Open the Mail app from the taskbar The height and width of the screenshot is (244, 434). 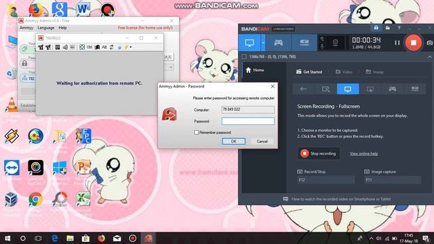117,238
